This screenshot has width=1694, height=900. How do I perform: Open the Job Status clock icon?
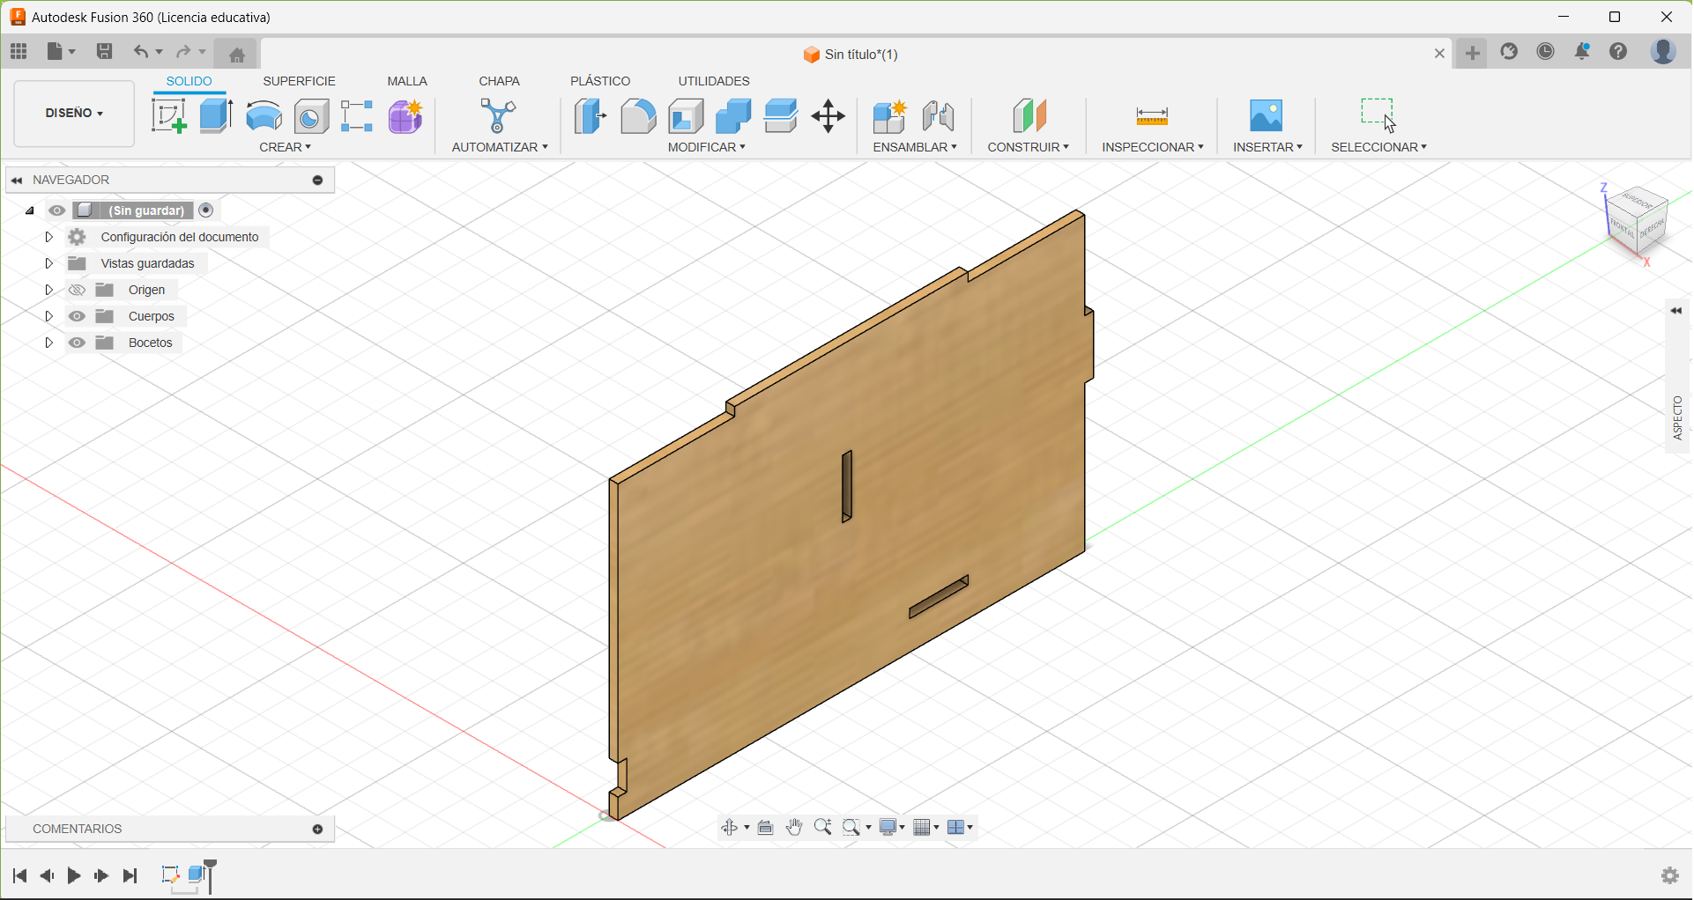tap(1546, 51)
